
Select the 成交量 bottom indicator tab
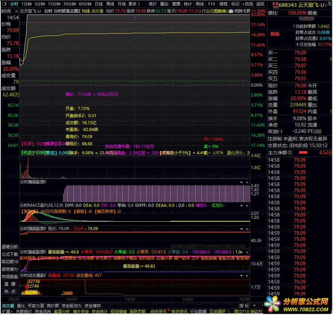[x=8, y=306]
